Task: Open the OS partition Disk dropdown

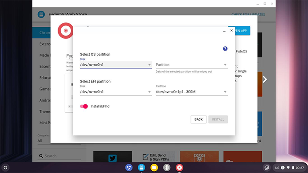Action: click(116, 65)
